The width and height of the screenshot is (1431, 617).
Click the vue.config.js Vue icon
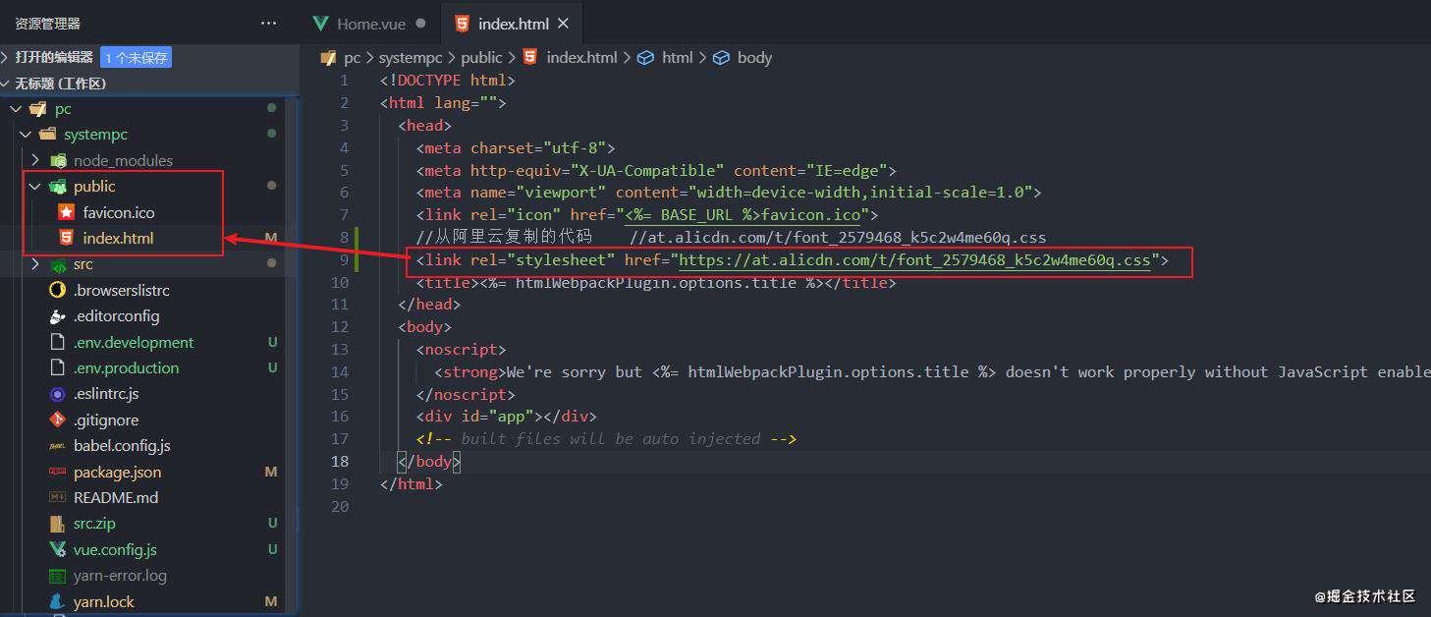tap(57, 550)
